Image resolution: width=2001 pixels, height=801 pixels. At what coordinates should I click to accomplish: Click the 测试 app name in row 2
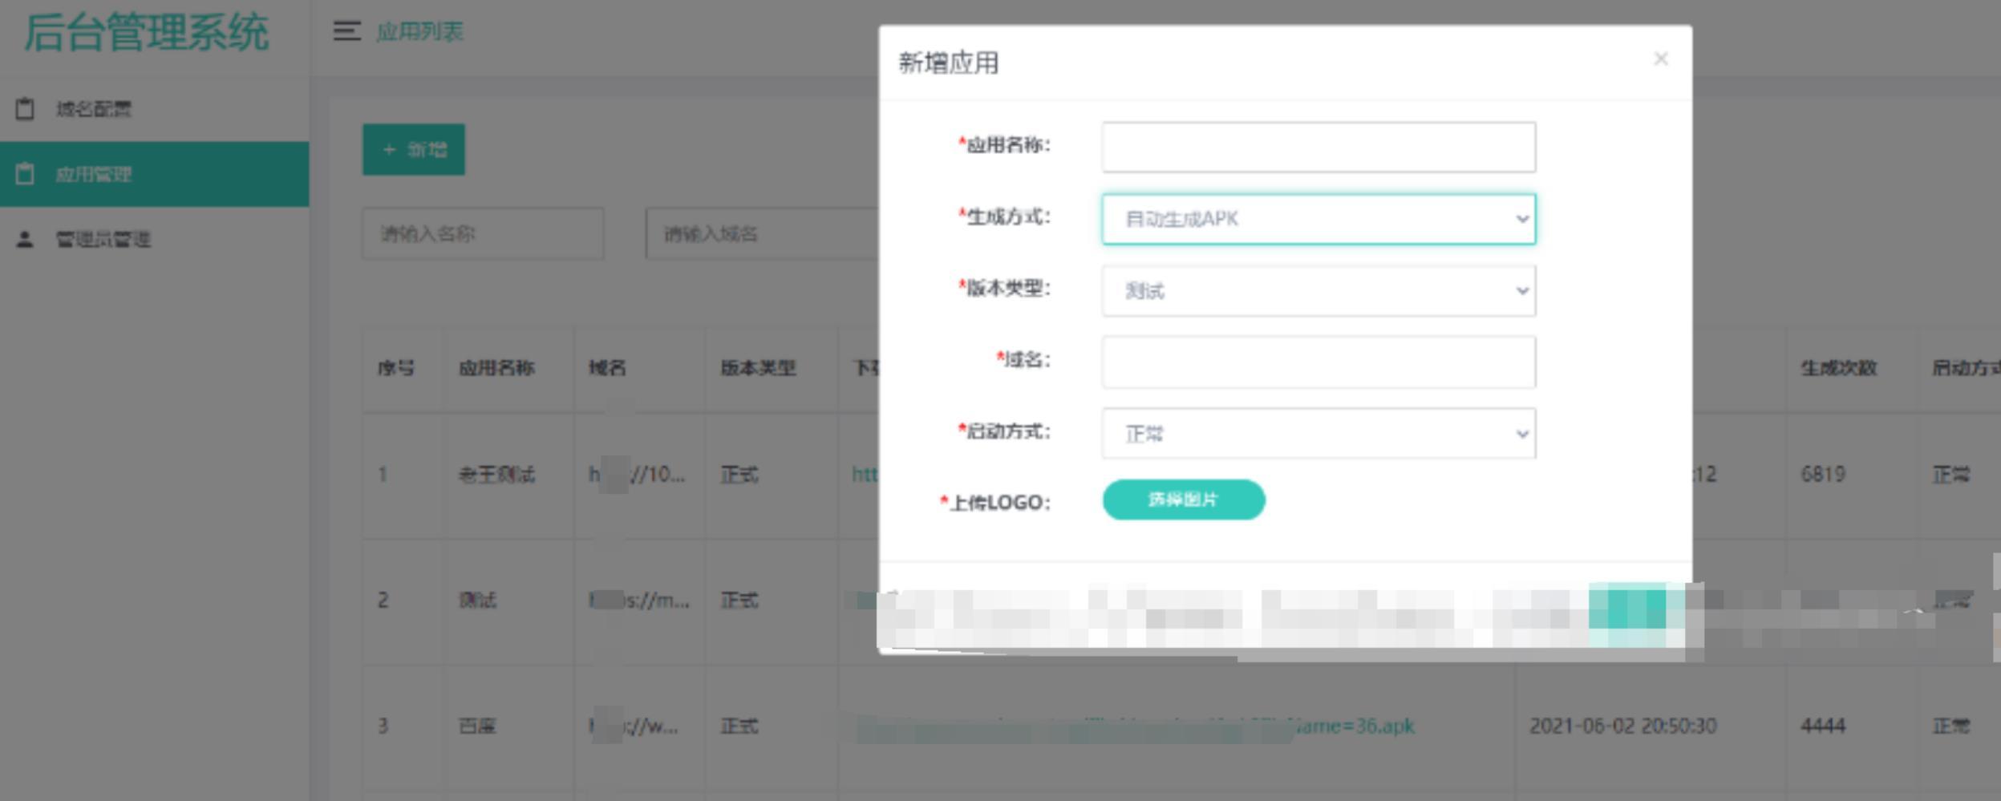click(x=477, y=600)
